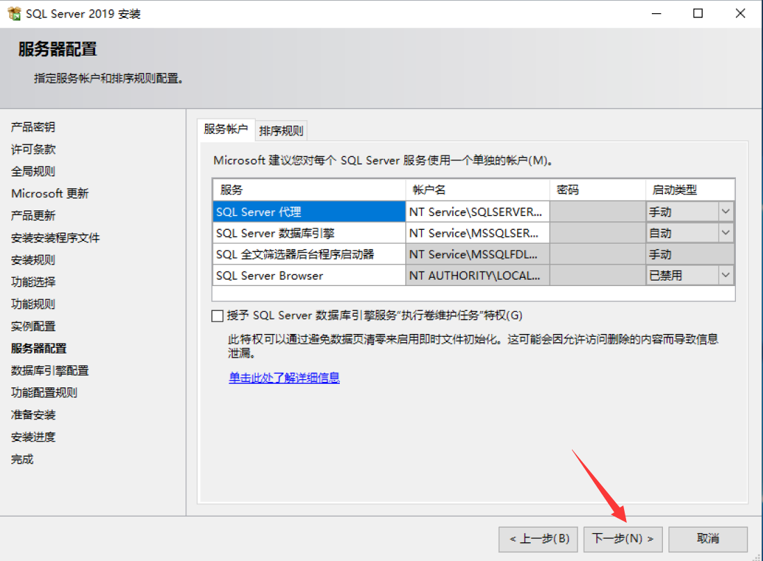Select 安装进度 step in the sidebar
Image resolution: width=763 pixels, height=561 pixels.
click(x=33, y=437)
